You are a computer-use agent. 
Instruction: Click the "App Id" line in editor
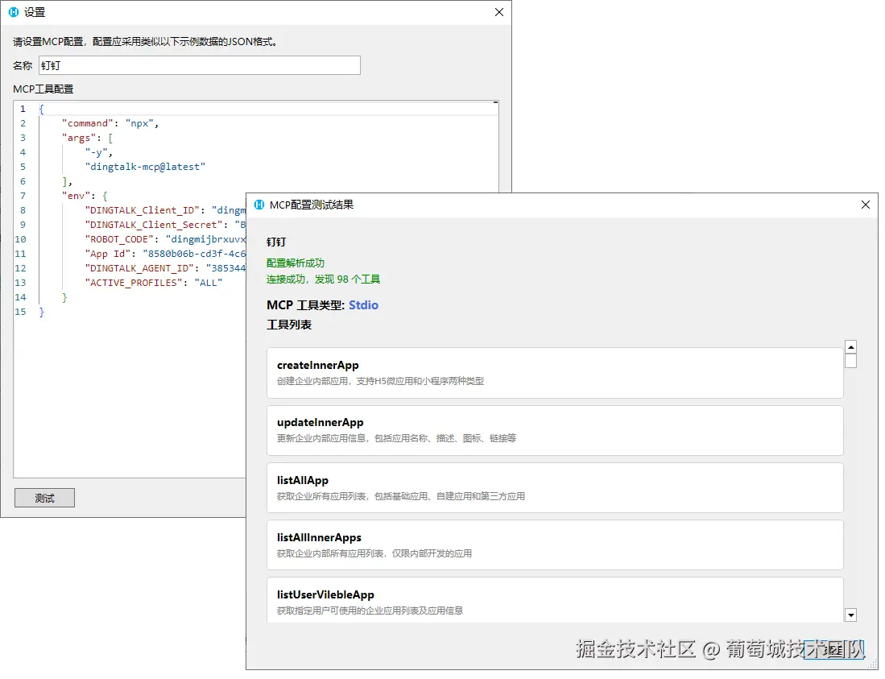(165, 254)
